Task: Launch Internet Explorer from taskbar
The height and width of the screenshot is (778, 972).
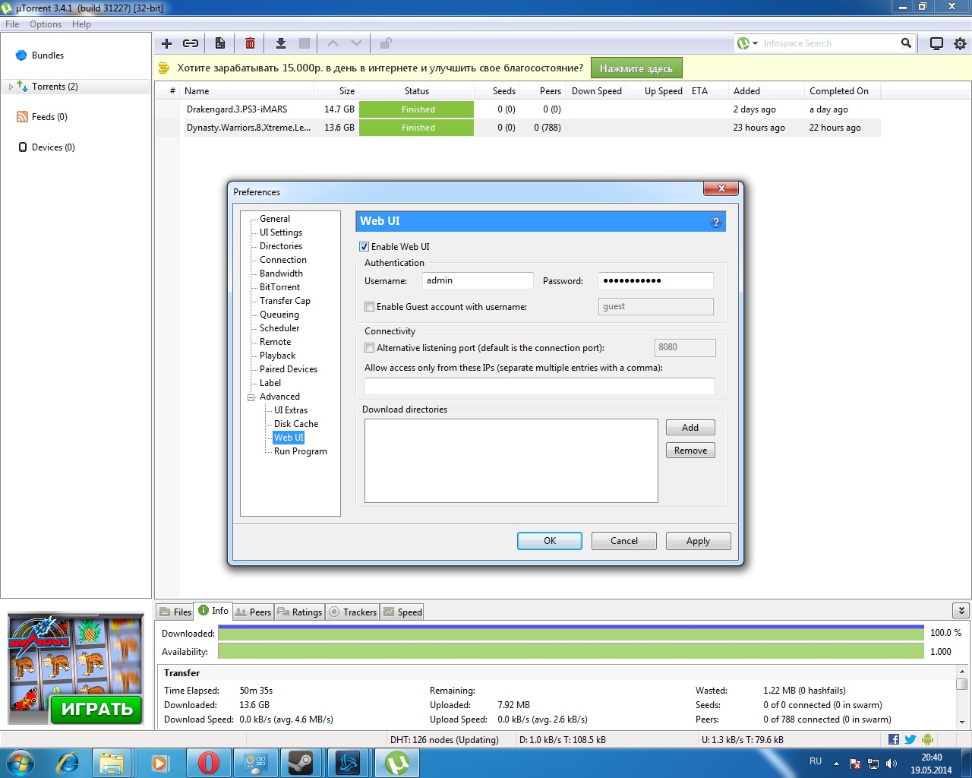Action: [x=68, y=762]
